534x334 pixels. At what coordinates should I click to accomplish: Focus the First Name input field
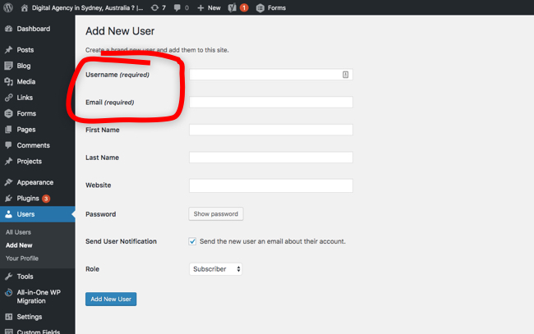pyautogui.click(x=271, y=130)
